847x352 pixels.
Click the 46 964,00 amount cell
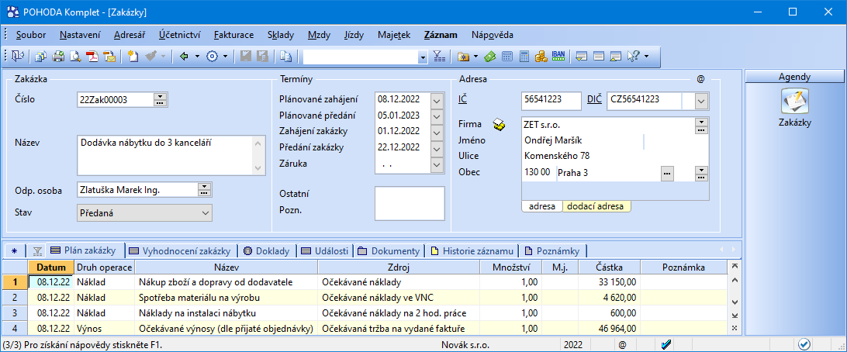pyautogui.click(x=610, y=328)
